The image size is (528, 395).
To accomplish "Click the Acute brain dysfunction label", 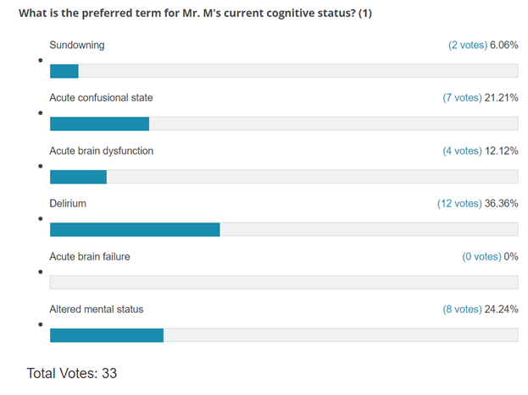I will 101,151.
